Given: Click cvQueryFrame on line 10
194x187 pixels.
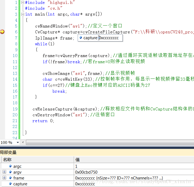Looking at the screenshot, I should (x=72, y=56).
